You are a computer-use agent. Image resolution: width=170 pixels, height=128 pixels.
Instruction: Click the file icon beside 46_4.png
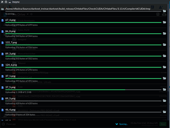pos(3,110)
